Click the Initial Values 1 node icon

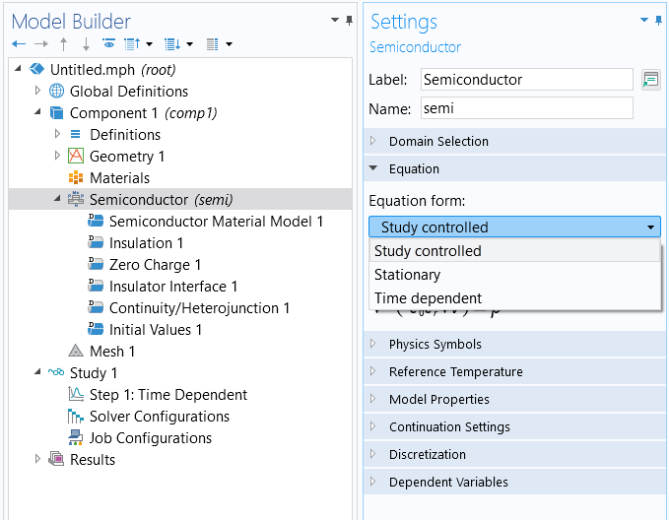(x=96, y=329)
